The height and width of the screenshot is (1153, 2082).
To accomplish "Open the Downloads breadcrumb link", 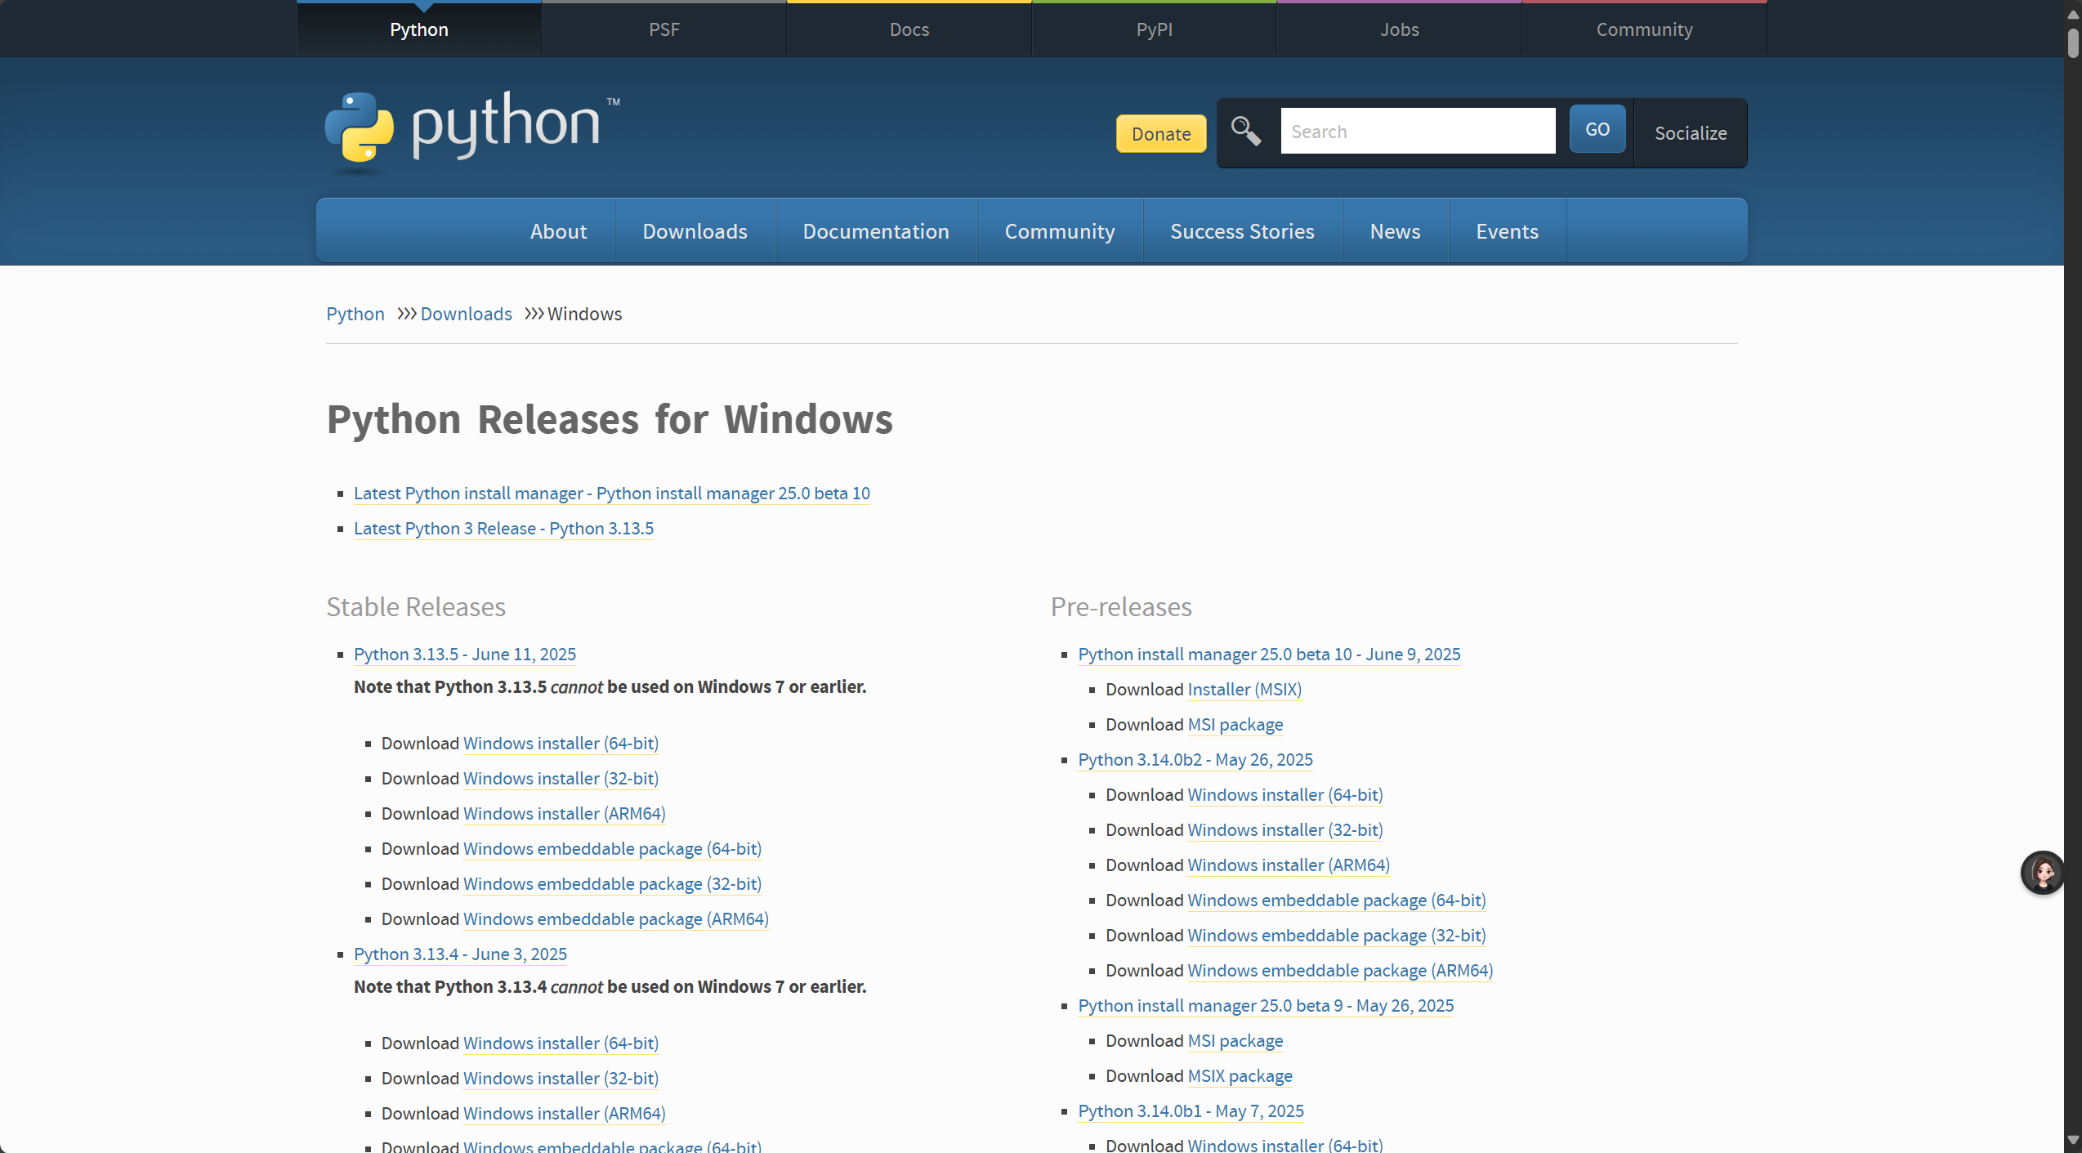I will coord(466,314).
